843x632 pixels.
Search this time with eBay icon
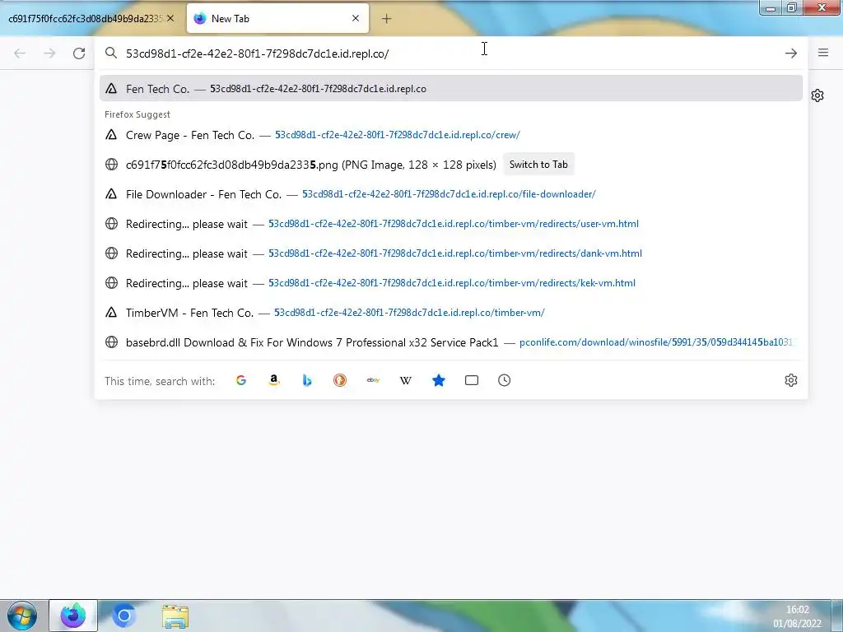pyautogui.click(x=373, y=380)
